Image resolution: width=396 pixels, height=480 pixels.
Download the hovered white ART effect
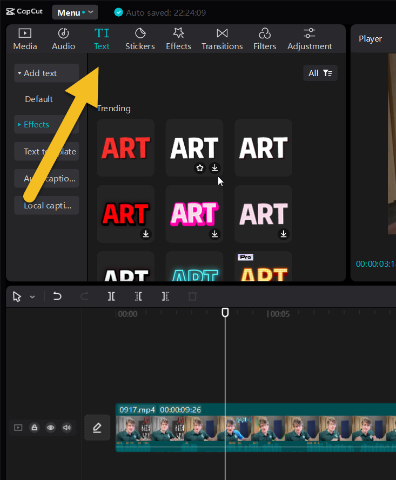[214, 168]
